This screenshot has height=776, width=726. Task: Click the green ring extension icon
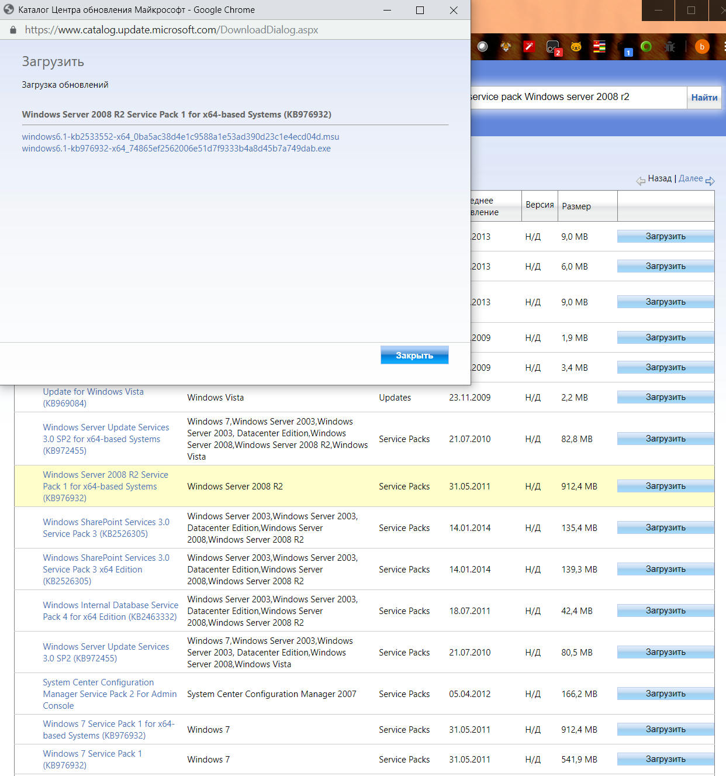pos(646,47)
